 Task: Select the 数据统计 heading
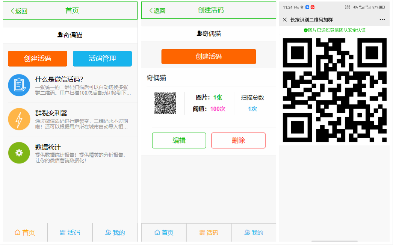click(48, 147)
